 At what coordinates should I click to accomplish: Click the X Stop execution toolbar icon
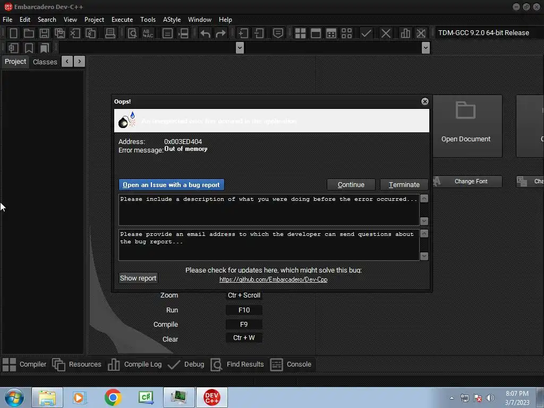[386, 33]
